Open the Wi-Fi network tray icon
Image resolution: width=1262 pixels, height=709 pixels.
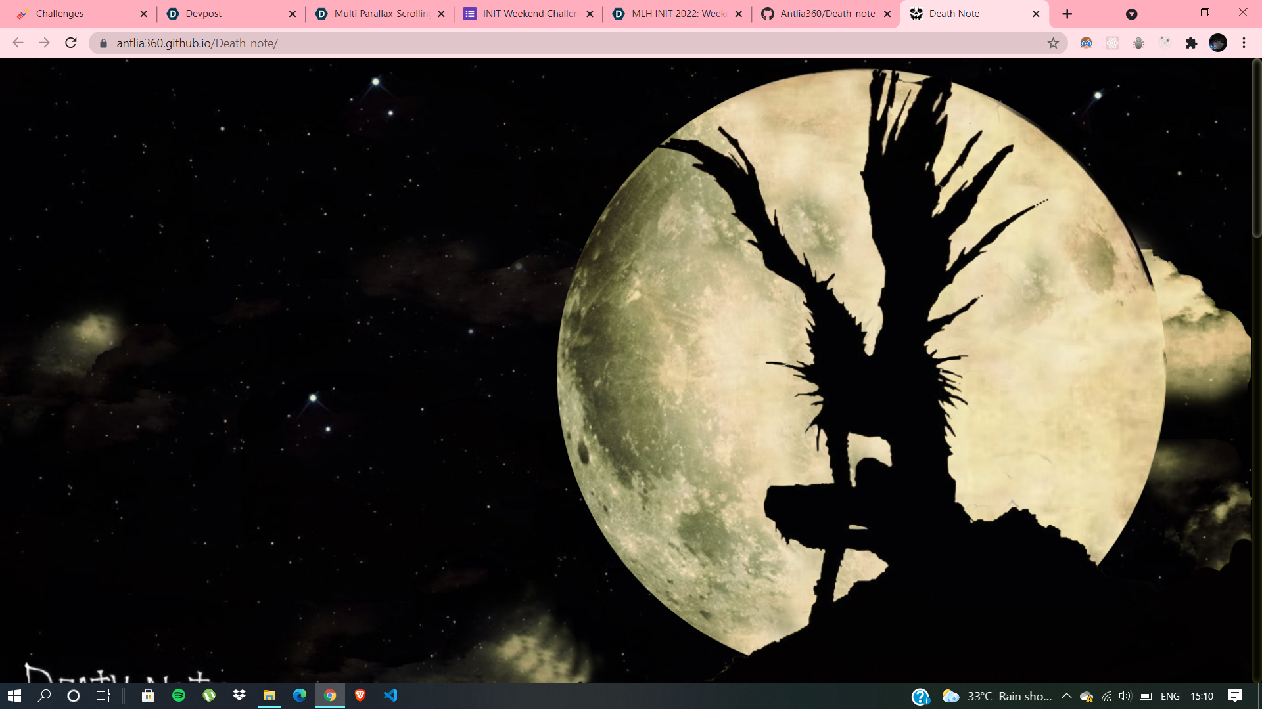tap(1107, 696)
